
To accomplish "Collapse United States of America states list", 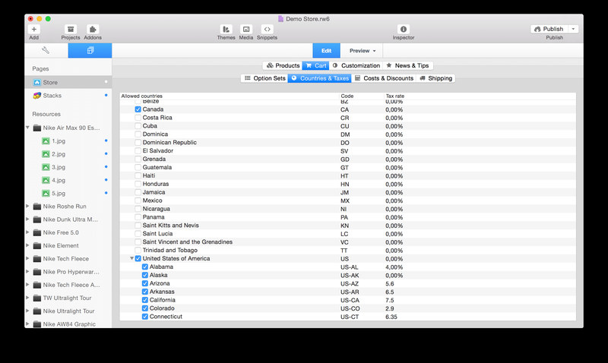I will (x=131, y=258).
